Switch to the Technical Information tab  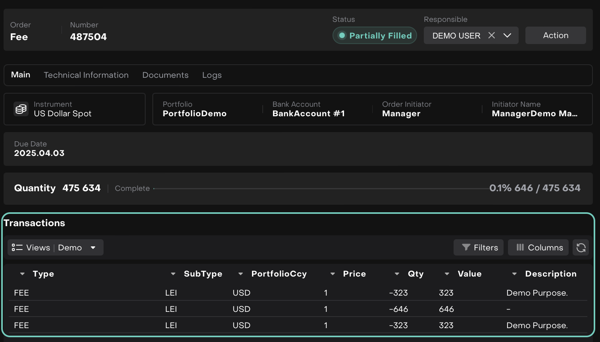coord(86,75)
